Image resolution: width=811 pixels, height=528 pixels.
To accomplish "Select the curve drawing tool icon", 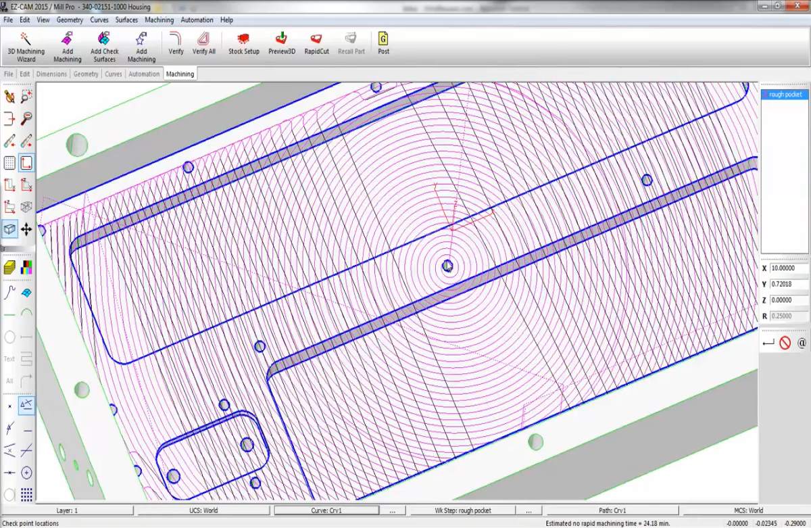I will (x=9, y=292).
